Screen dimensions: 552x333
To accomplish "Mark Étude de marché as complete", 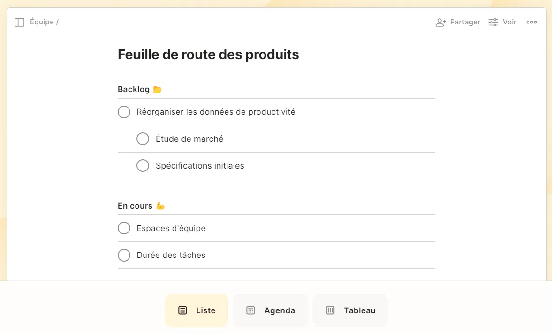I will 143,139.
